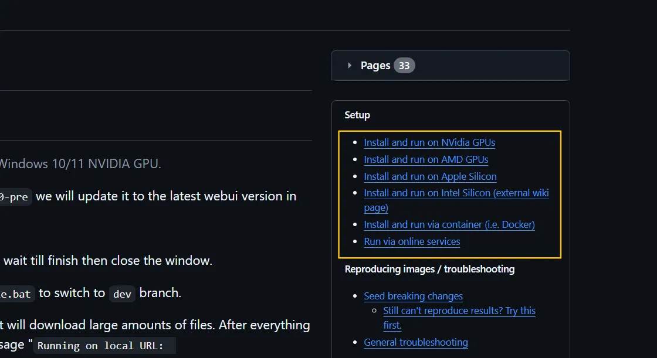The image size is (657, 358).
Task: Open Install and run on NVidia GPUs
Action: coord(429,142)
